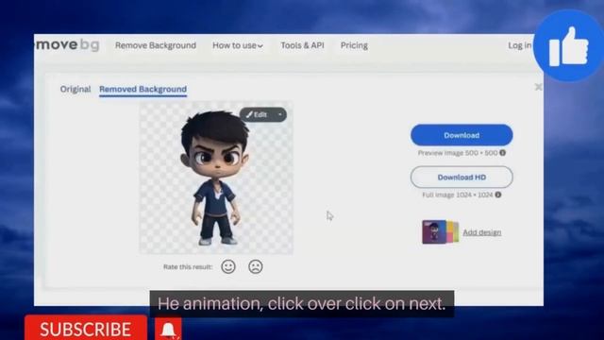The width and height of the screenshot is (604, 340).
Task: Click the blue thumbs-up like icon
Action: [x=568, y=46]
